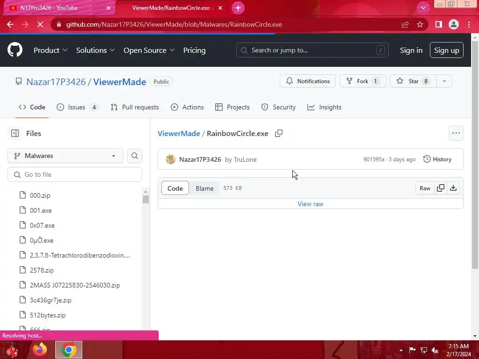Open commit 901595a link

pos(374,159)
